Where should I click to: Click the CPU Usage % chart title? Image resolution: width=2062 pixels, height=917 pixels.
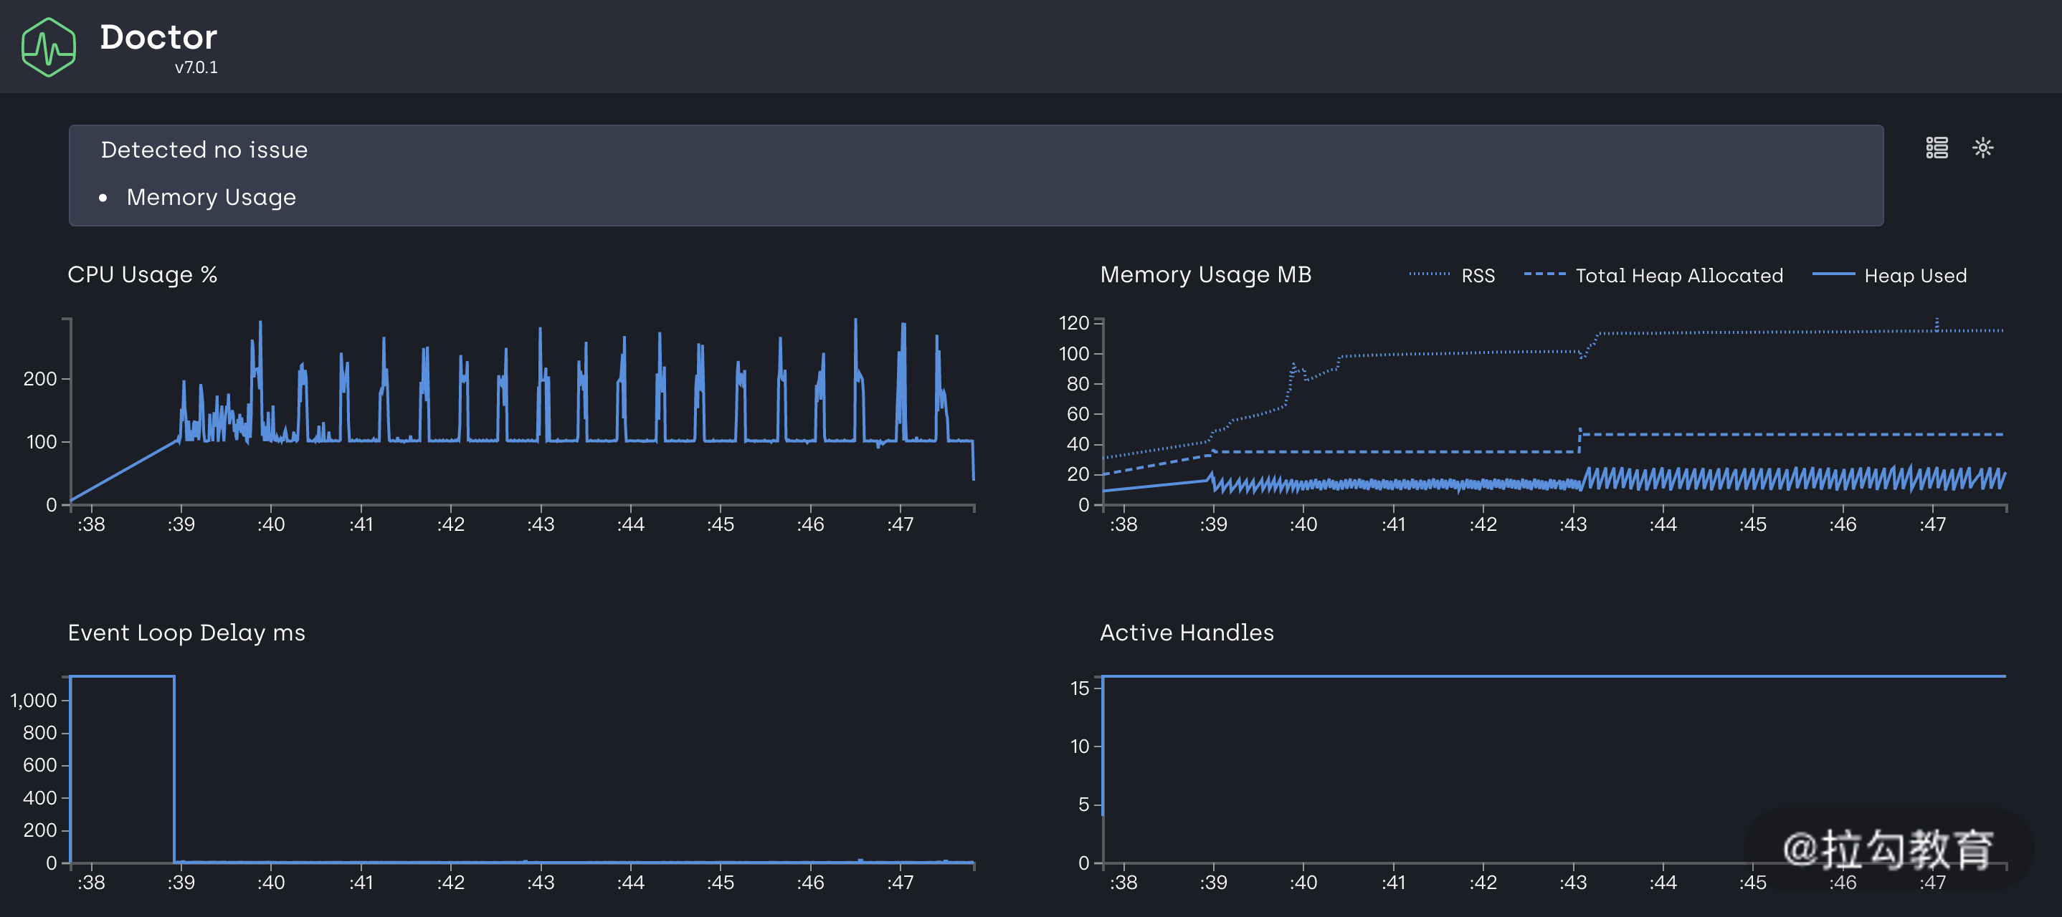[143, 274]
